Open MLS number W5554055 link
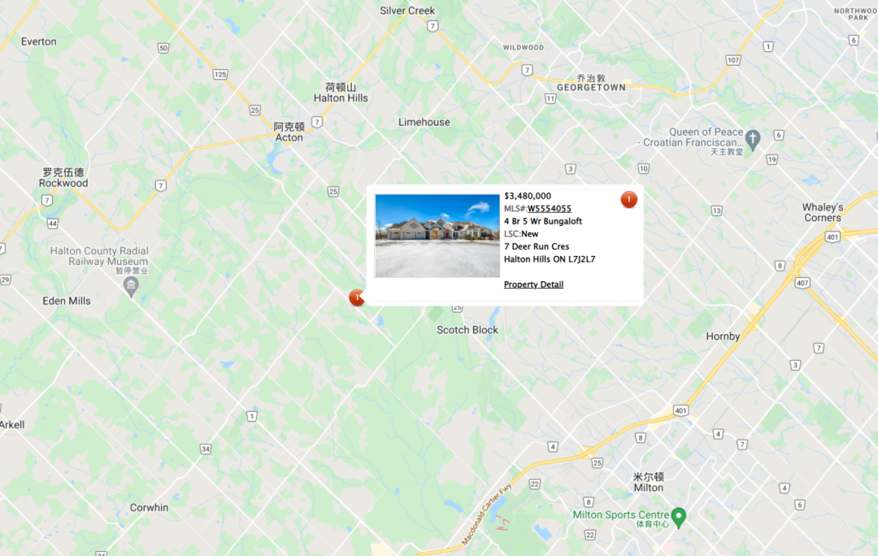 click(x=550, y=208)
